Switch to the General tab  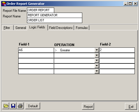[x=21, y=28]
